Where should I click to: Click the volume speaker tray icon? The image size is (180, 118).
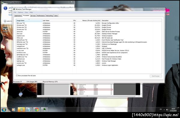(167, 110)
